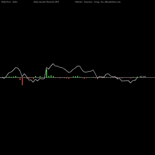The image size is (155, 155).
Task: Click the 'Daily Force Index' title text
Action: pyautogui.click(x=9, y=2)
